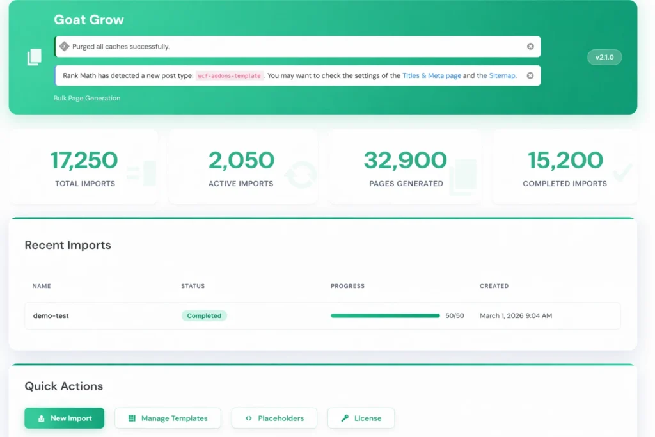Viewport: 655px width, 437px height.
Task: Start a New Import
Action: pos(65,418)
